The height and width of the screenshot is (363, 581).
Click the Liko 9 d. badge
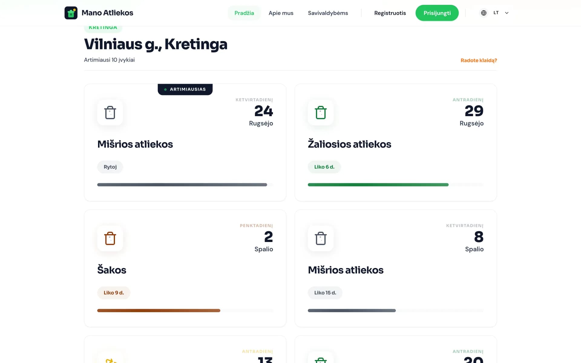tap(113, 293)
